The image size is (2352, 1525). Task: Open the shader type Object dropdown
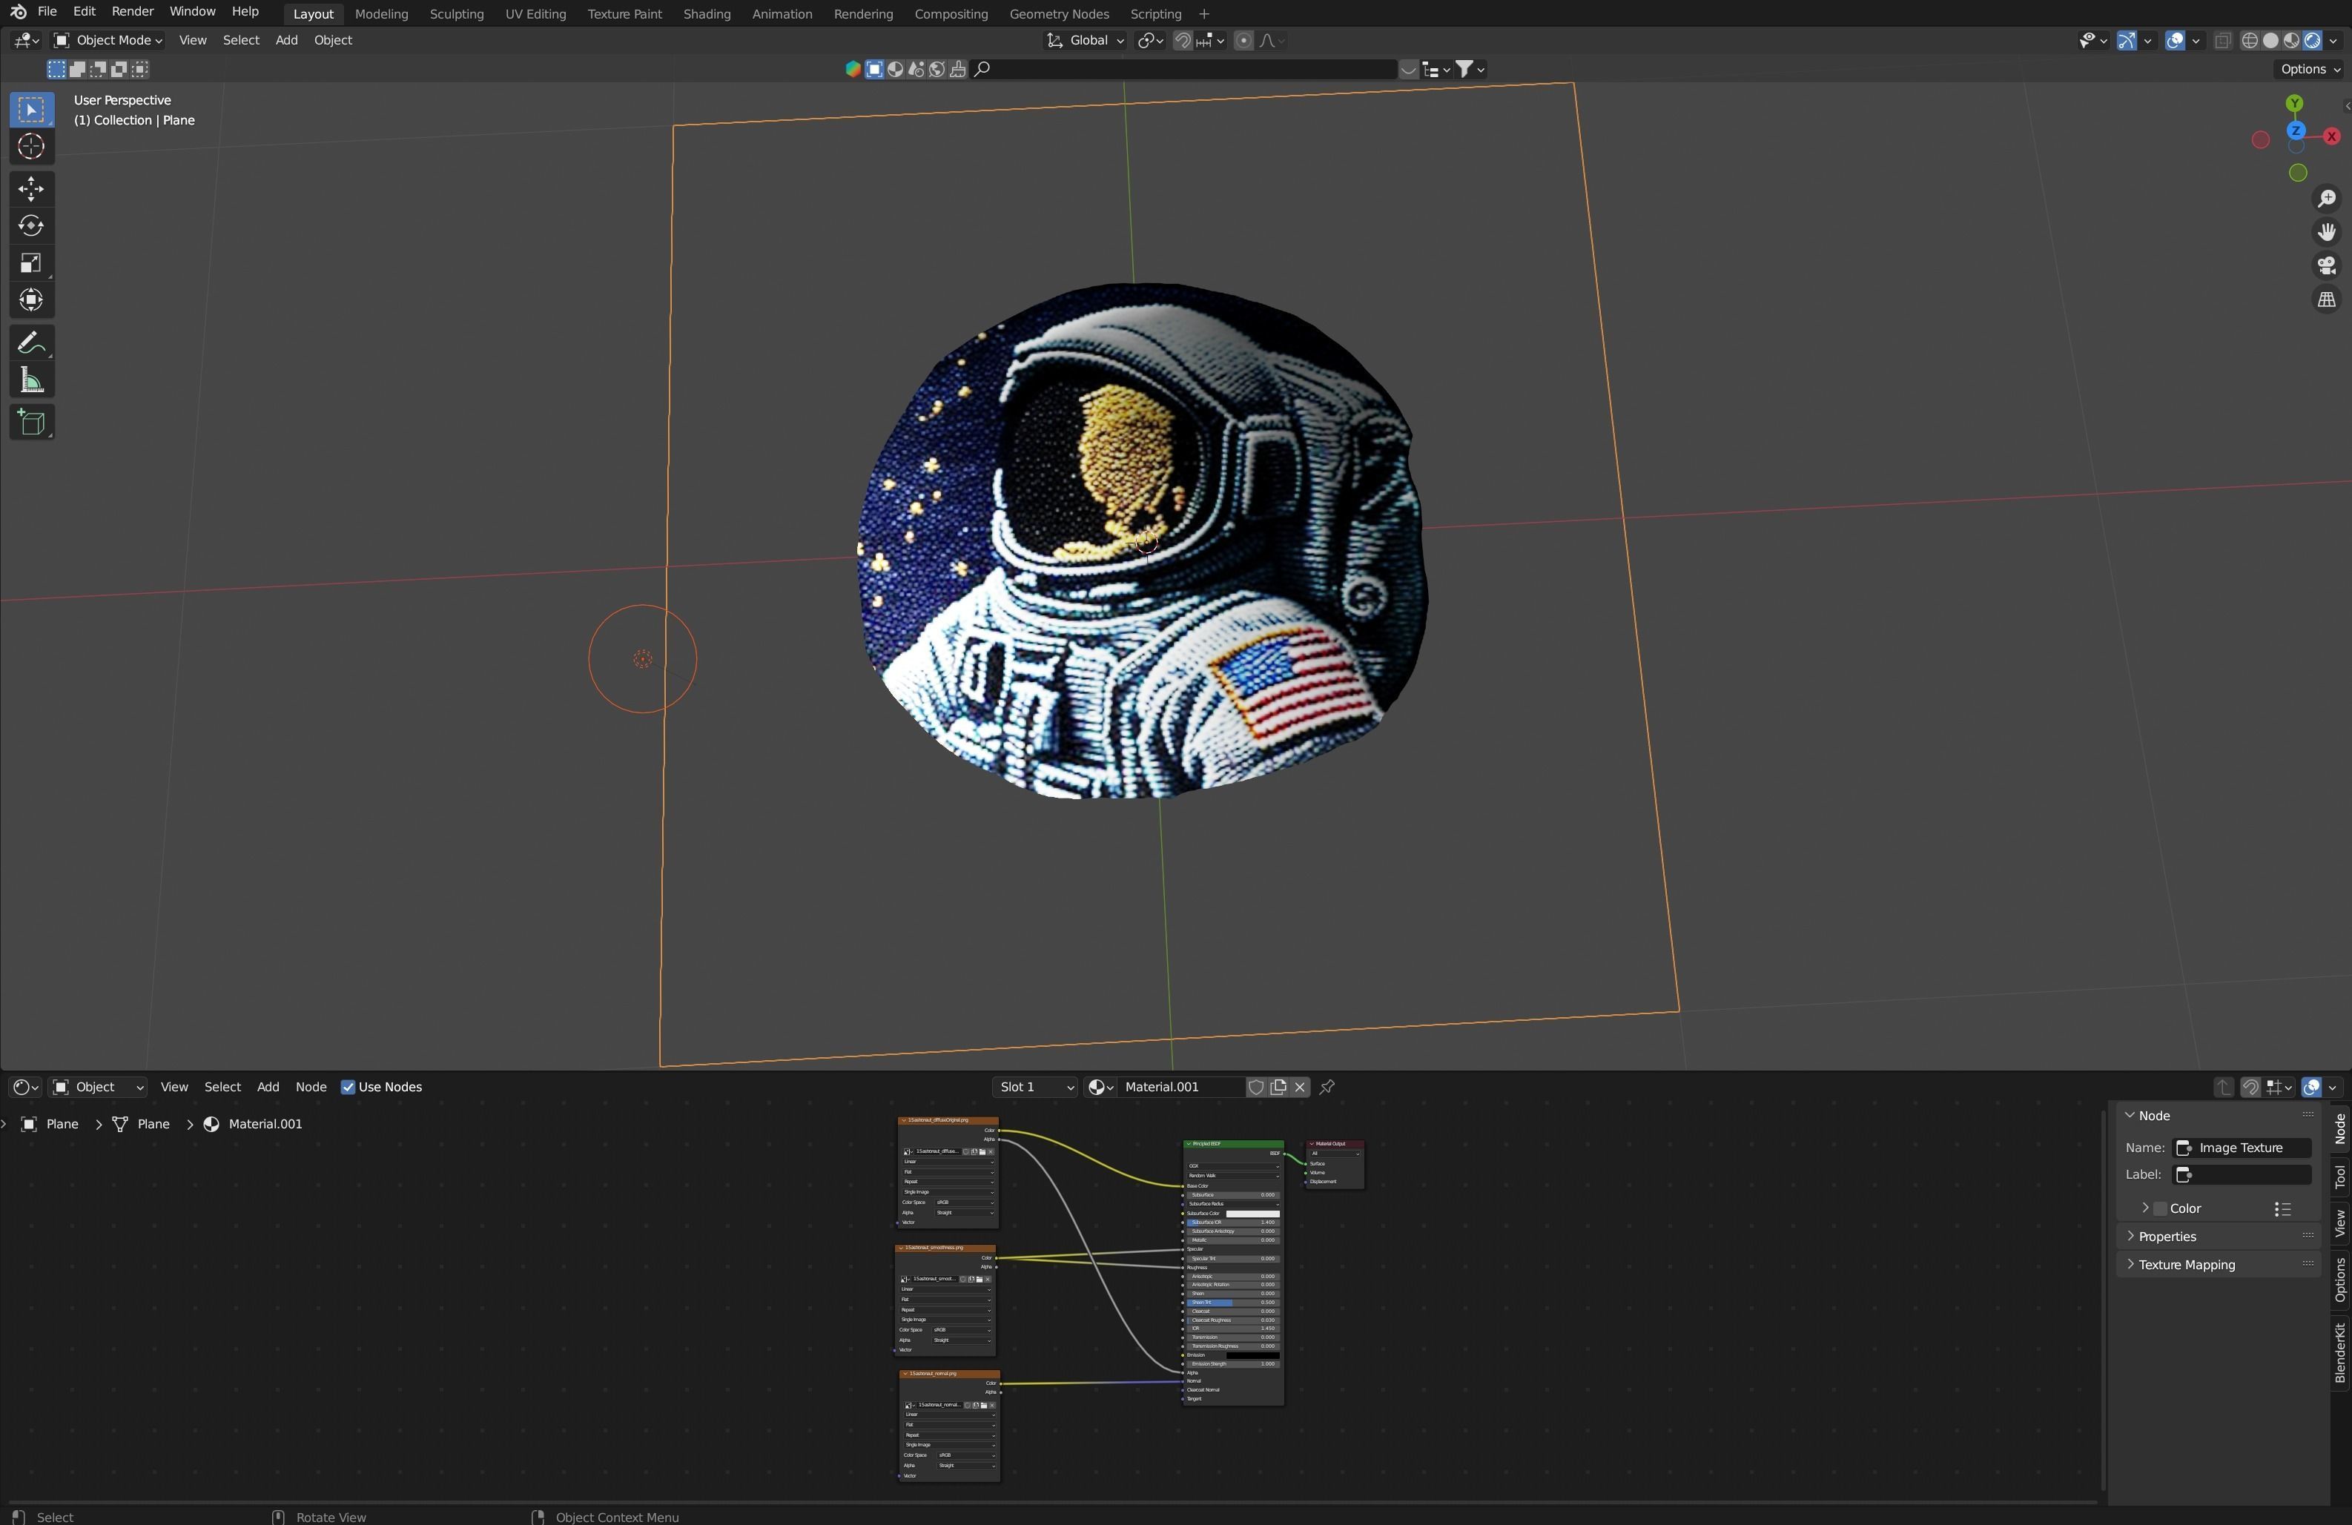pyautogui.click(x=98, y=1087)
